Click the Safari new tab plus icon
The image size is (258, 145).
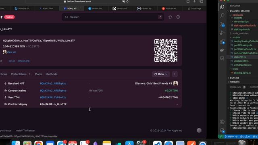click(194, 1)
